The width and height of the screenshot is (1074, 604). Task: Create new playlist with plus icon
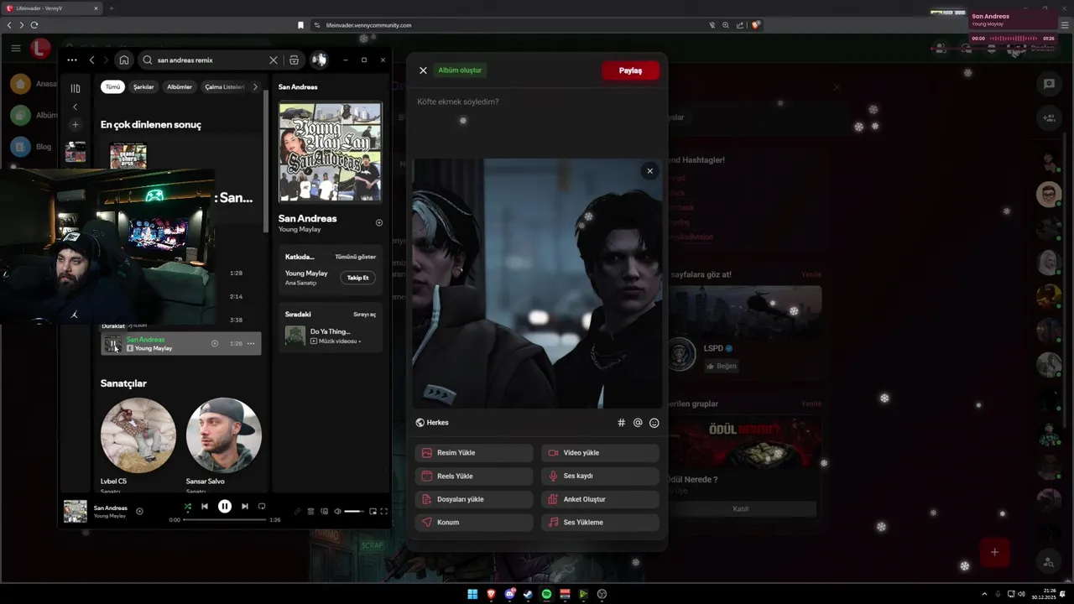pos(76,124)
